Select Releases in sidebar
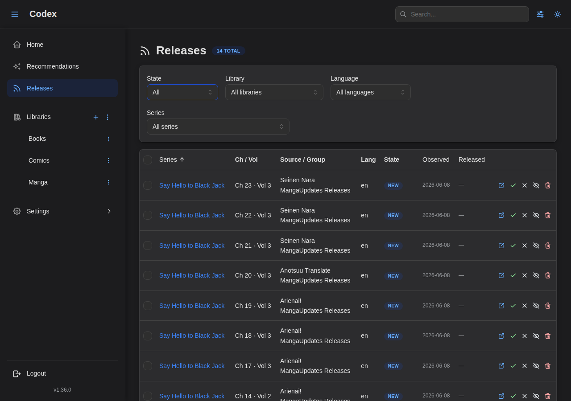This screenshot has width=571, height=401. (x=62, y=88)
